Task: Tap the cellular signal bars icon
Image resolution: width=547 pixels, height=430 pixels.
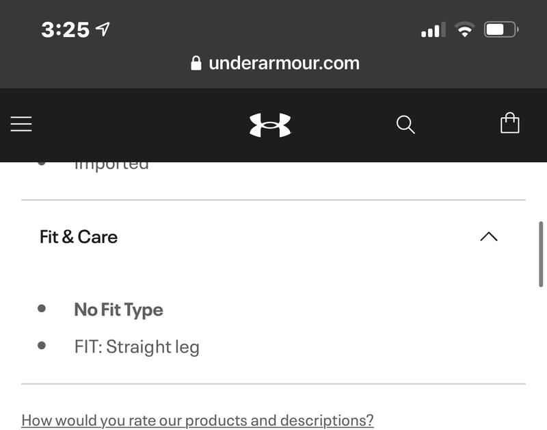Action: [x=433, y=29]
